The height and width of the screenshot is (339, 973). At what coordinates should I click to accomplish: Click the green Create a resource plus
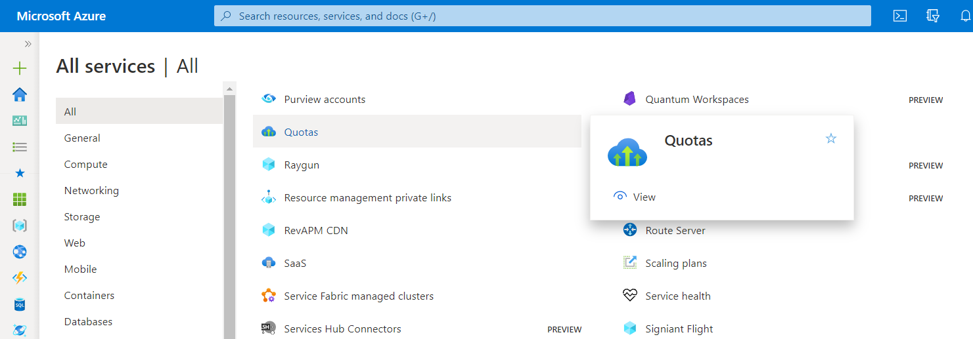20,68
